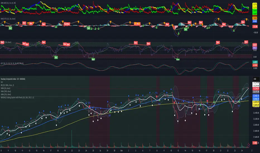
Task: Click the lightning replay icon near the time axis
Action: (x=249, y=145)
